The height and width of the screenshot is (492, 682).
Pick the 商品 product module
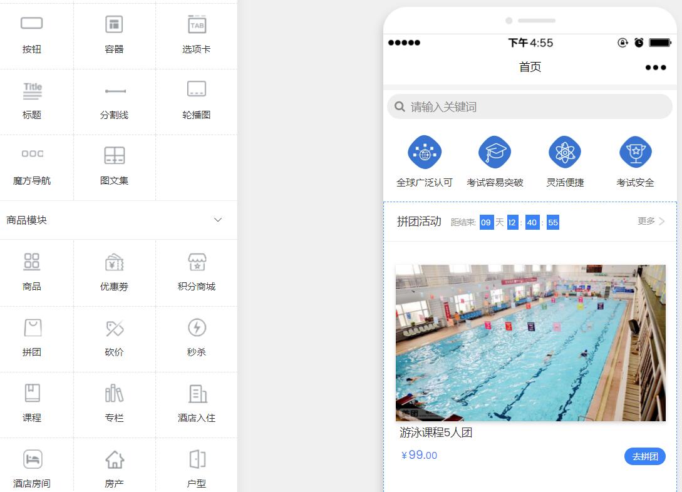coord(32,272)
